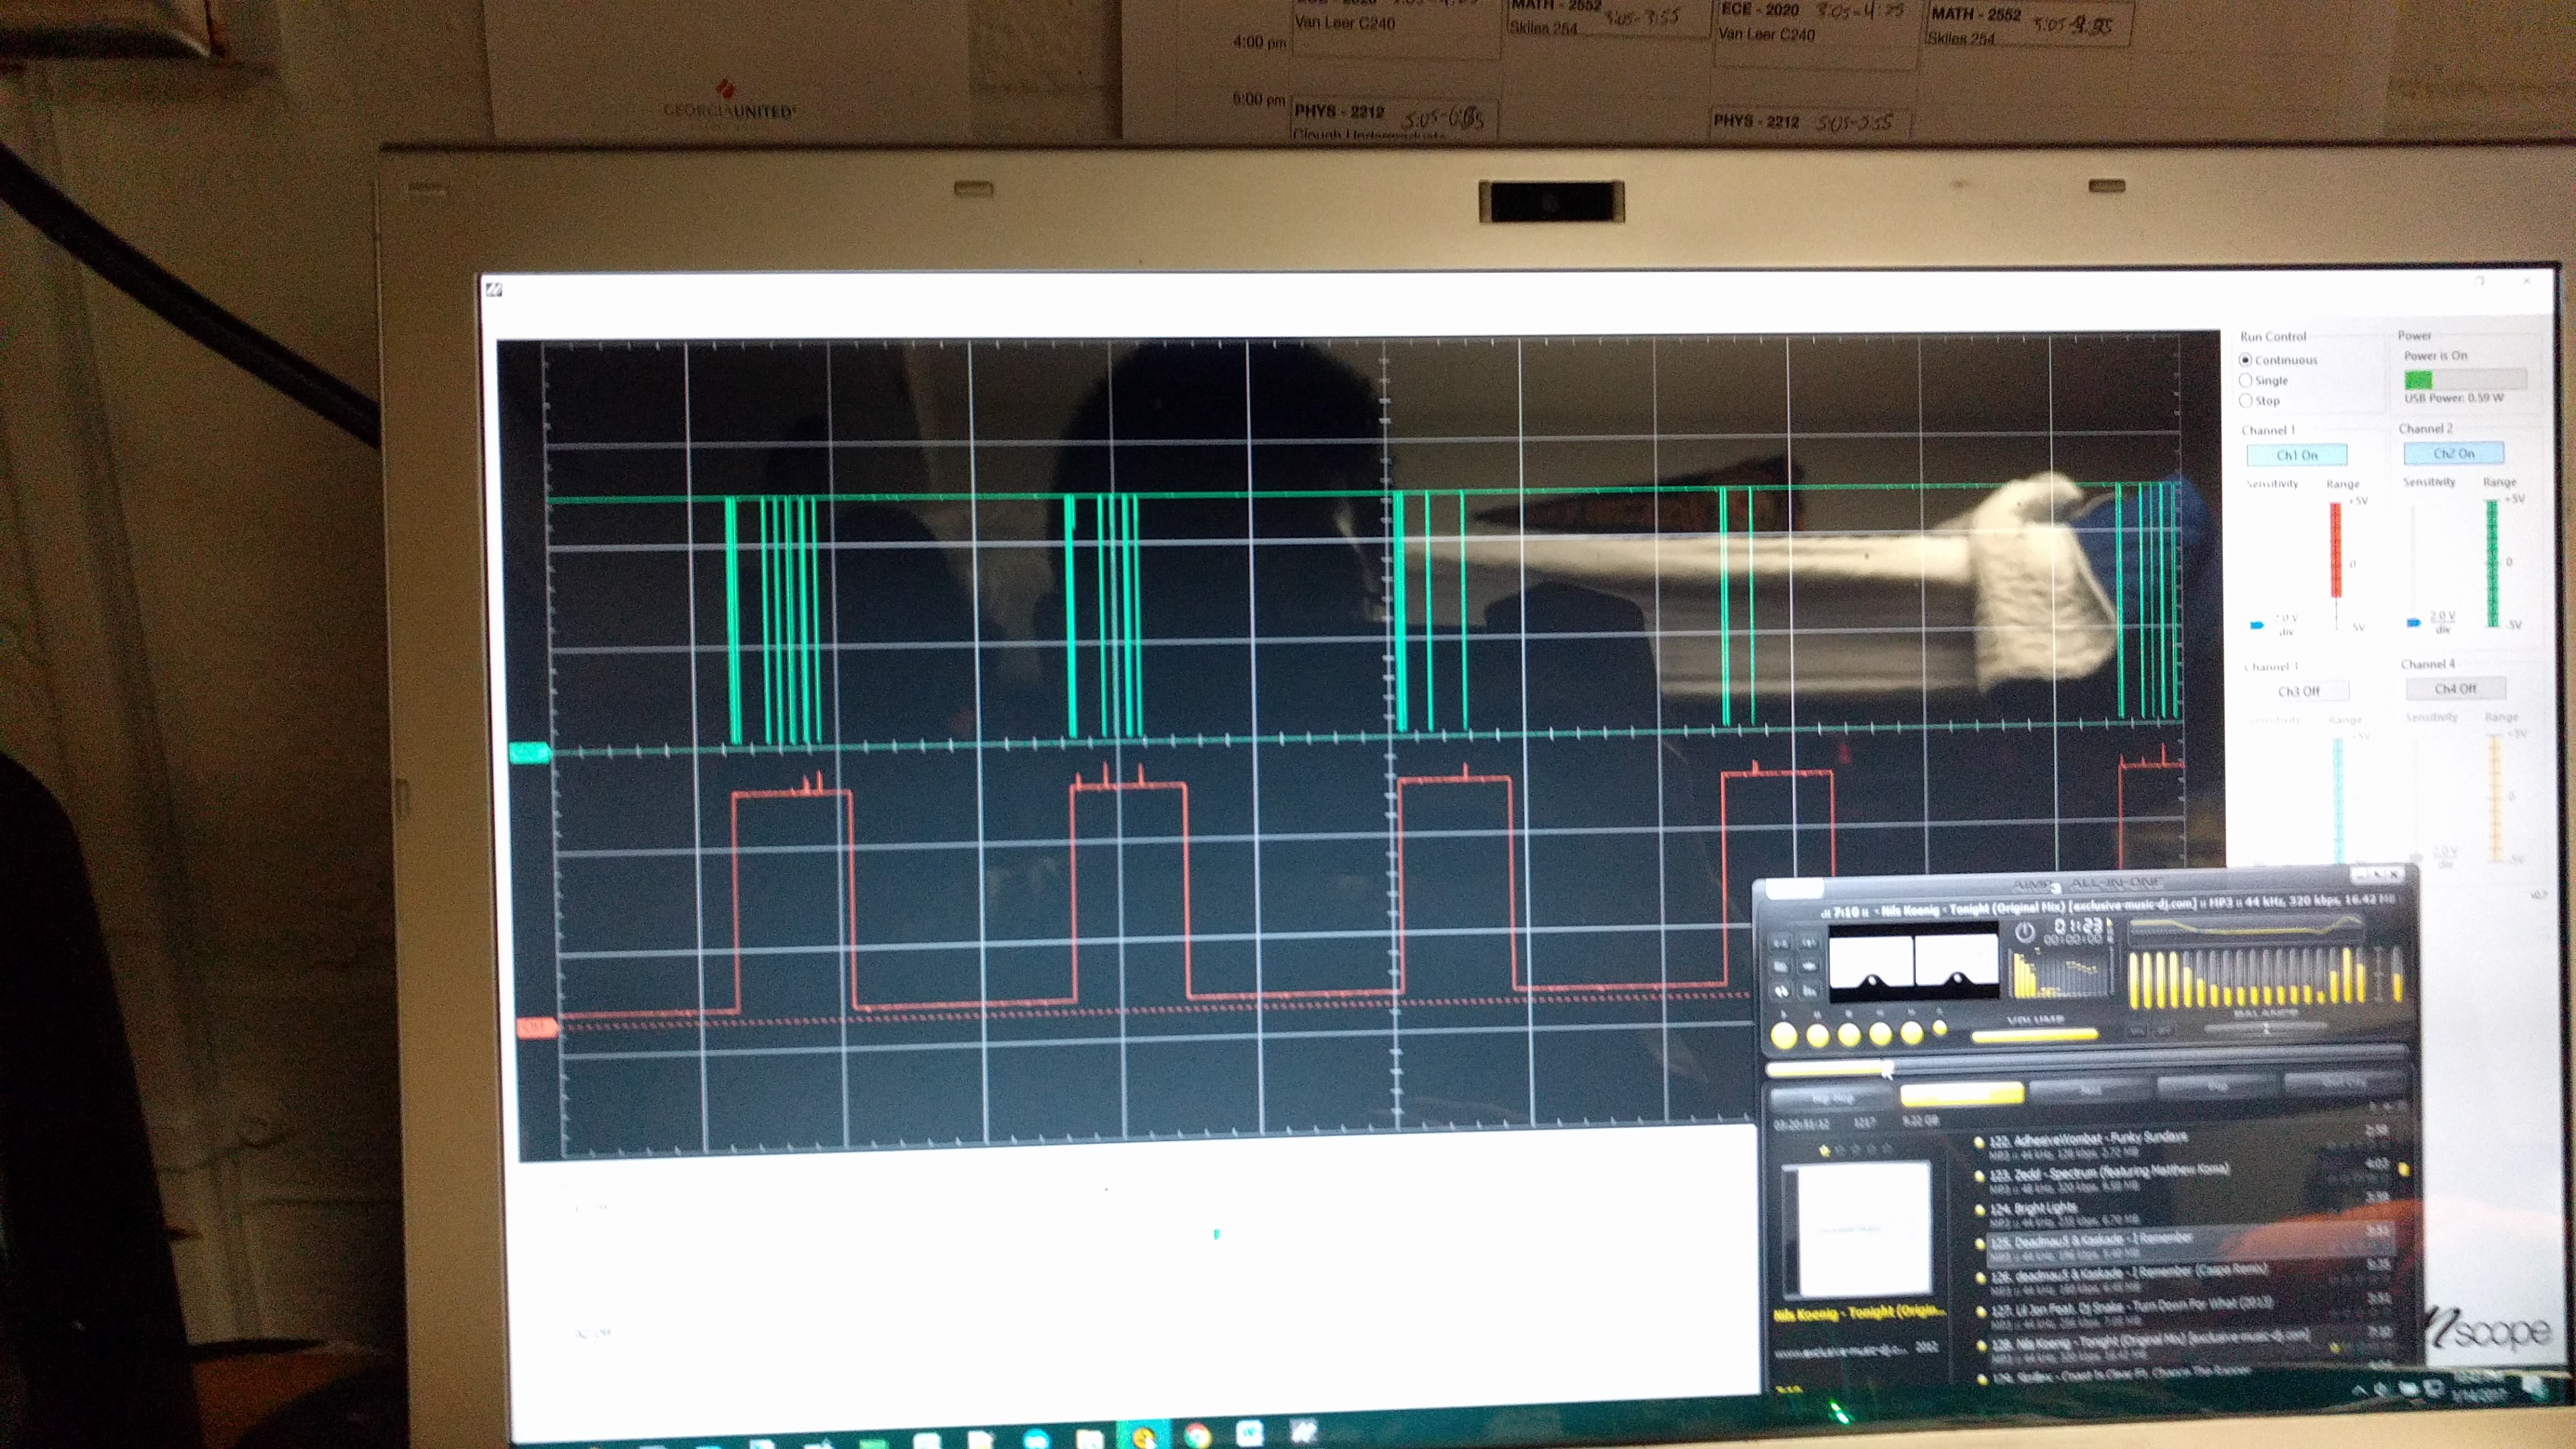Image resolution: width=2576 pixels, height=1449 pixels.
Task: Select the Single run control option
Action: (x=2246, y=381)
